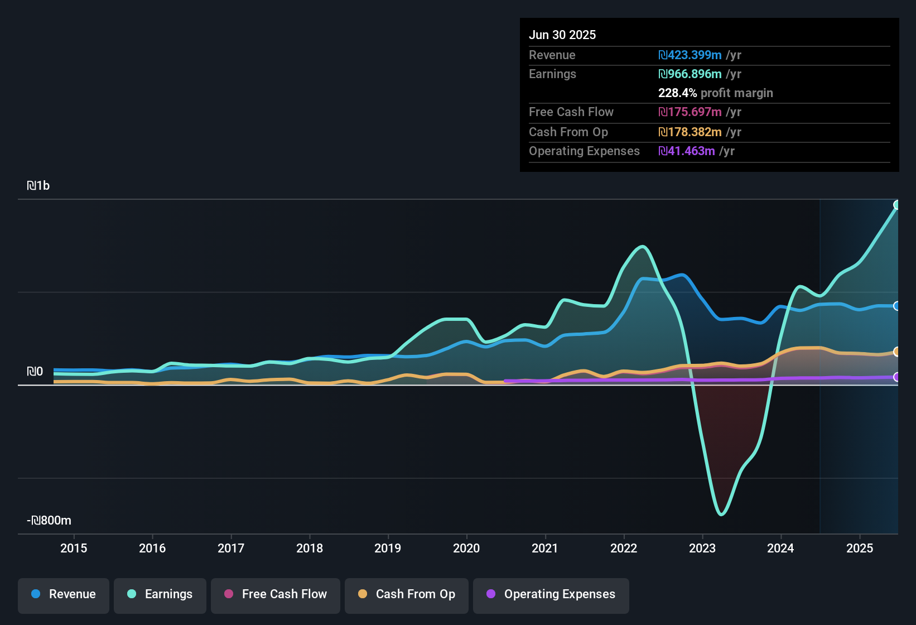Click the Revenue value in tooltip
The height and width of the screenshot is (625, 916).
pyautogui.click(x=690, y=55)
